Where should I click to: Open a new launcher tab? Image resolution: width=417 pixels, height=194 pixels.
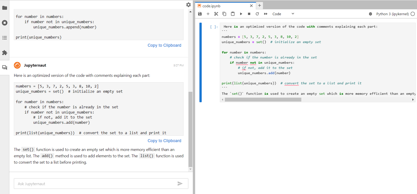tap(259, 5)
